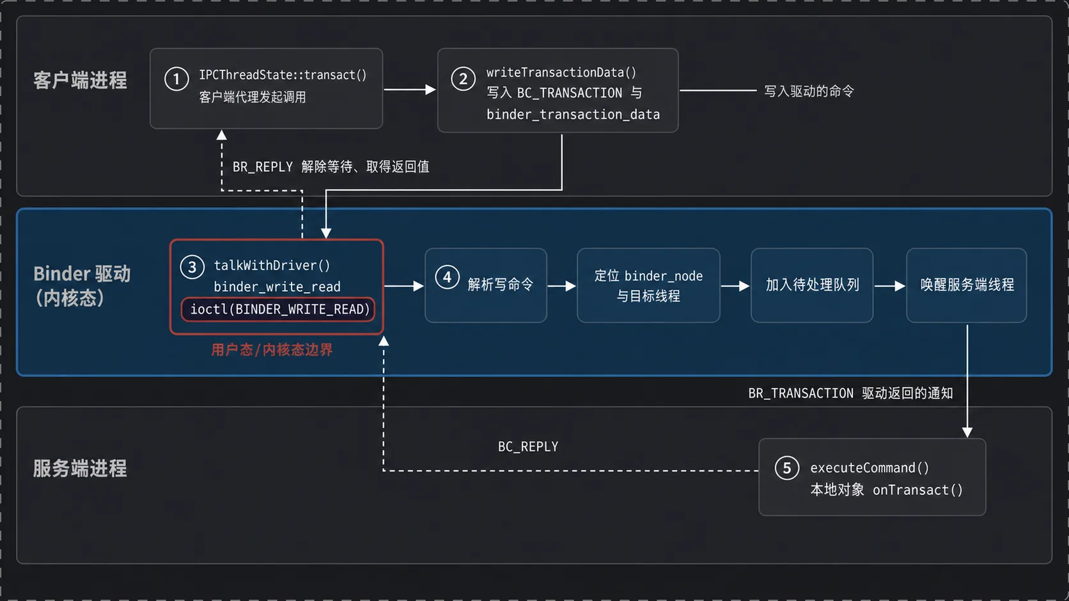Click the 写入驱动的命令 annotation
Image resolution: width=1069 pixels, height=601 pixels.
pos(809,91)
